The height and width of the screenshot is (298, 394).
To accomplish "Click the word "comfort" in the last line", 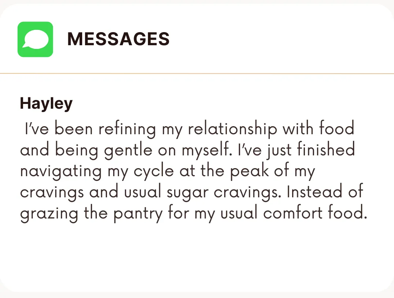I will [293, 212].
